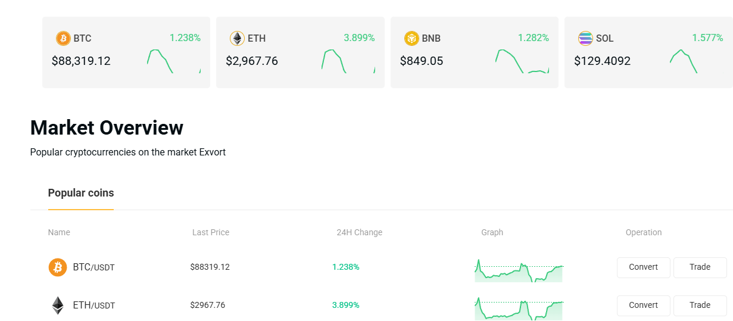Click the BNB coin icon
733x321 pixels.
point(411,39)
